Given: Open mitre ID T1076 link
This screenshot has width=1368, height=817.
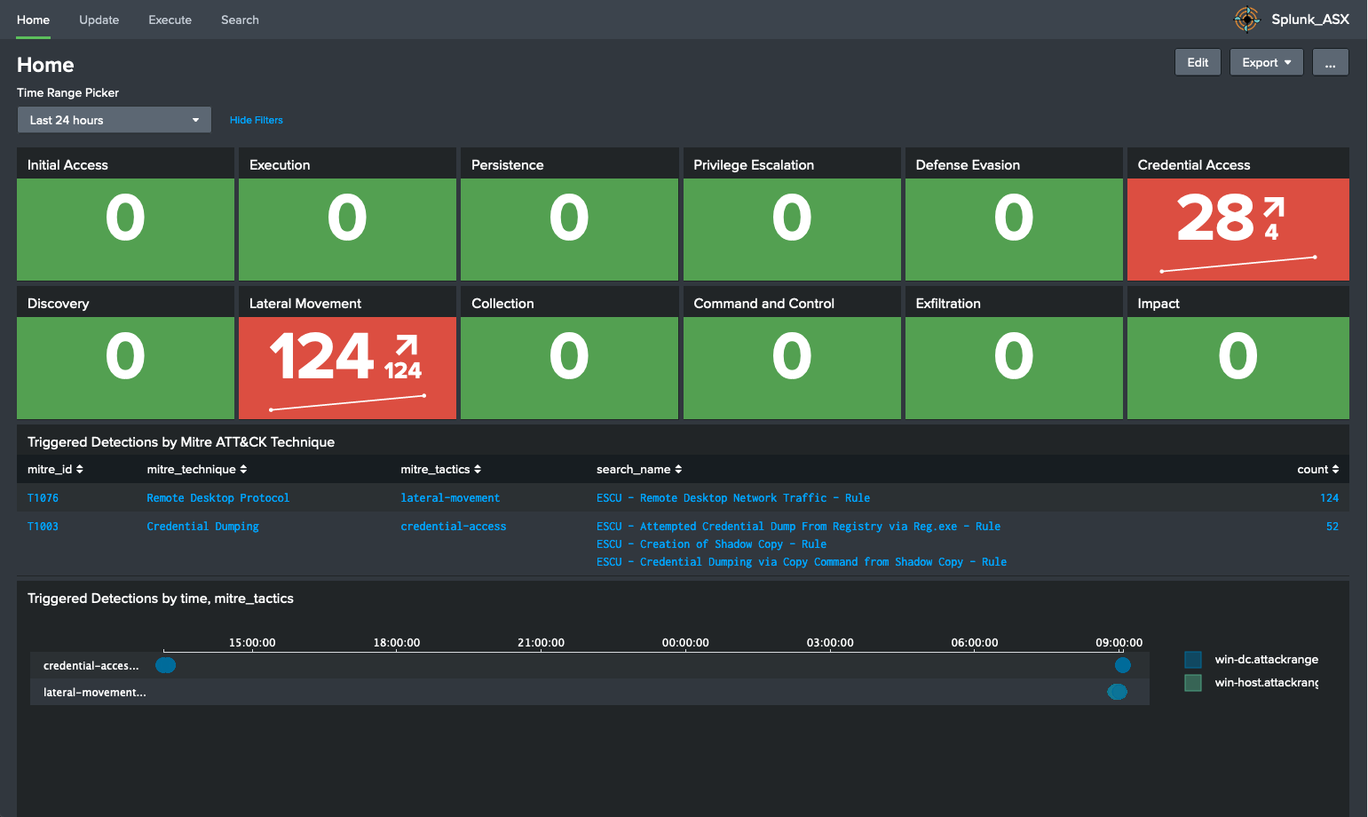Looking at the screenshot, I should click(x=43, y=498).
